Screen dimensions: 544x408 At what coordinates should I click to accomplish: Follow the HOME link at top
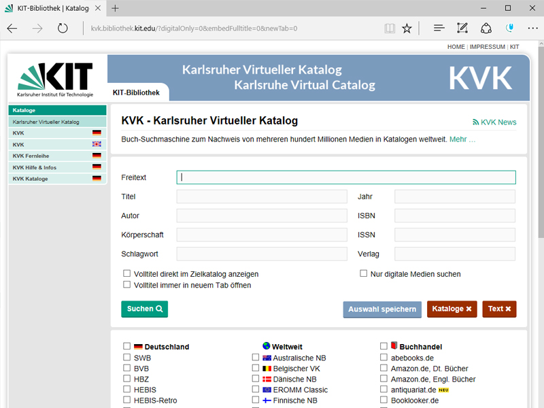456,47
